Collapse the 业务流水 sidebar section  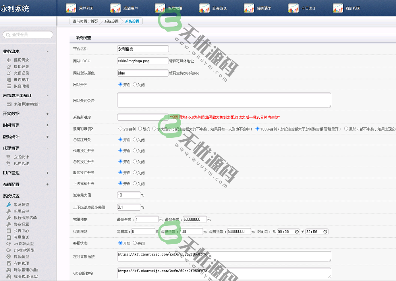pyautogui.click(x=47, y=51)
